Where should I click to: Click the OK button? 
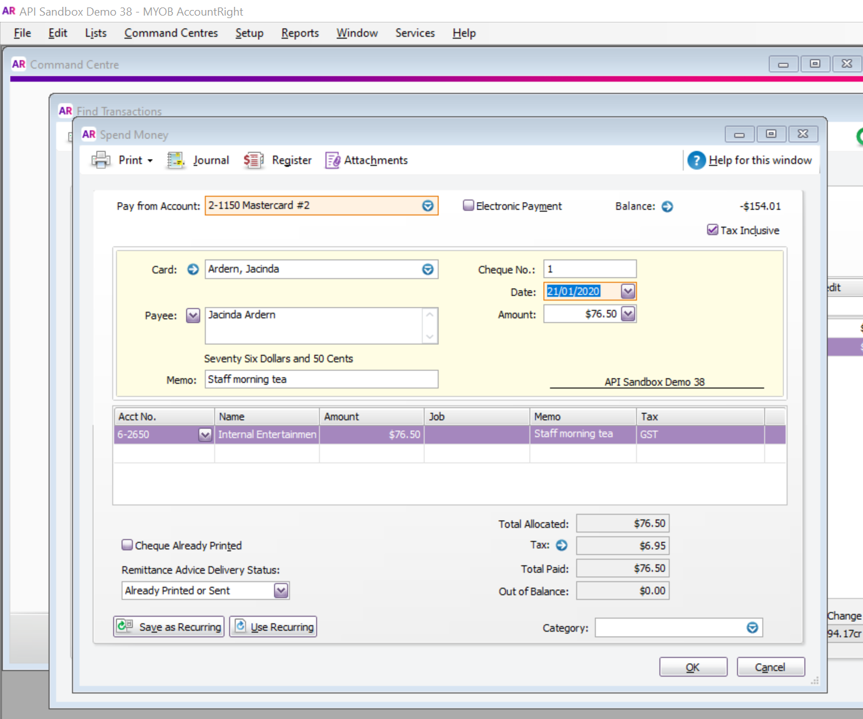[693, 667]
